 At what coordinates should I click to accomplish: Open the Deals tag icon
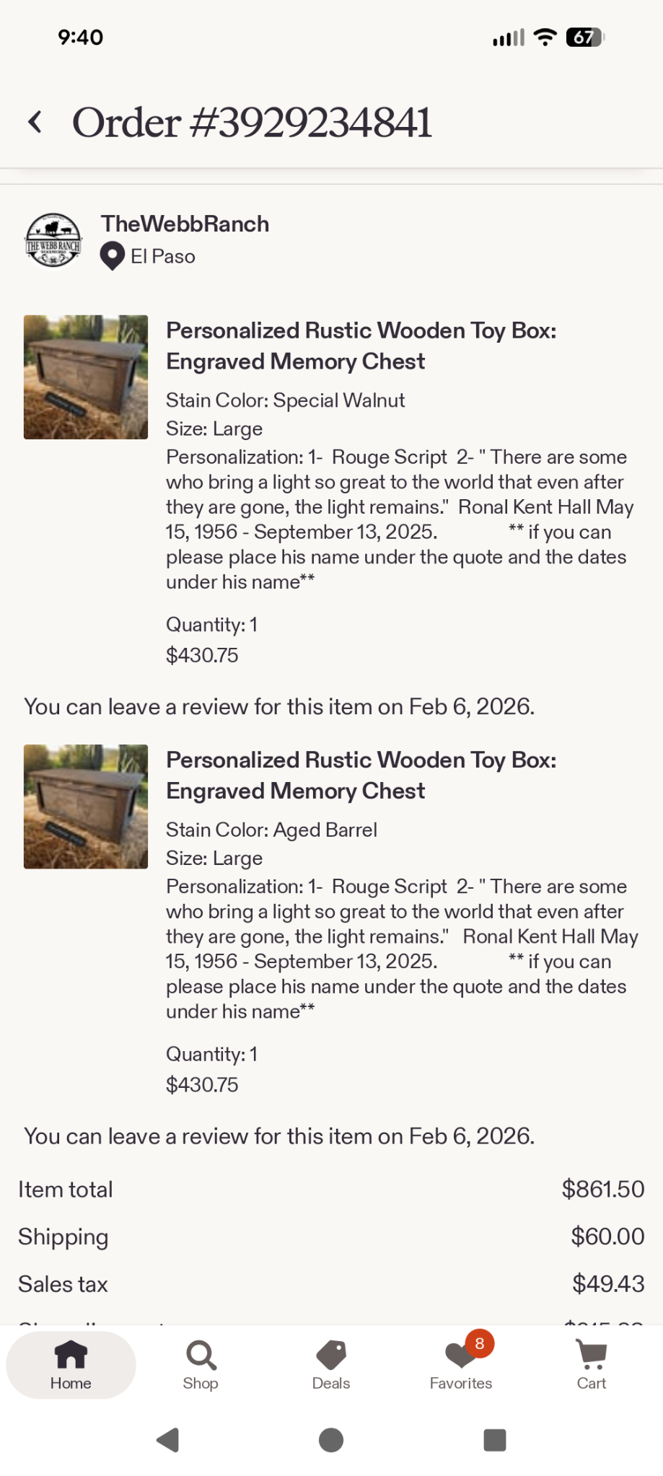331,1354
